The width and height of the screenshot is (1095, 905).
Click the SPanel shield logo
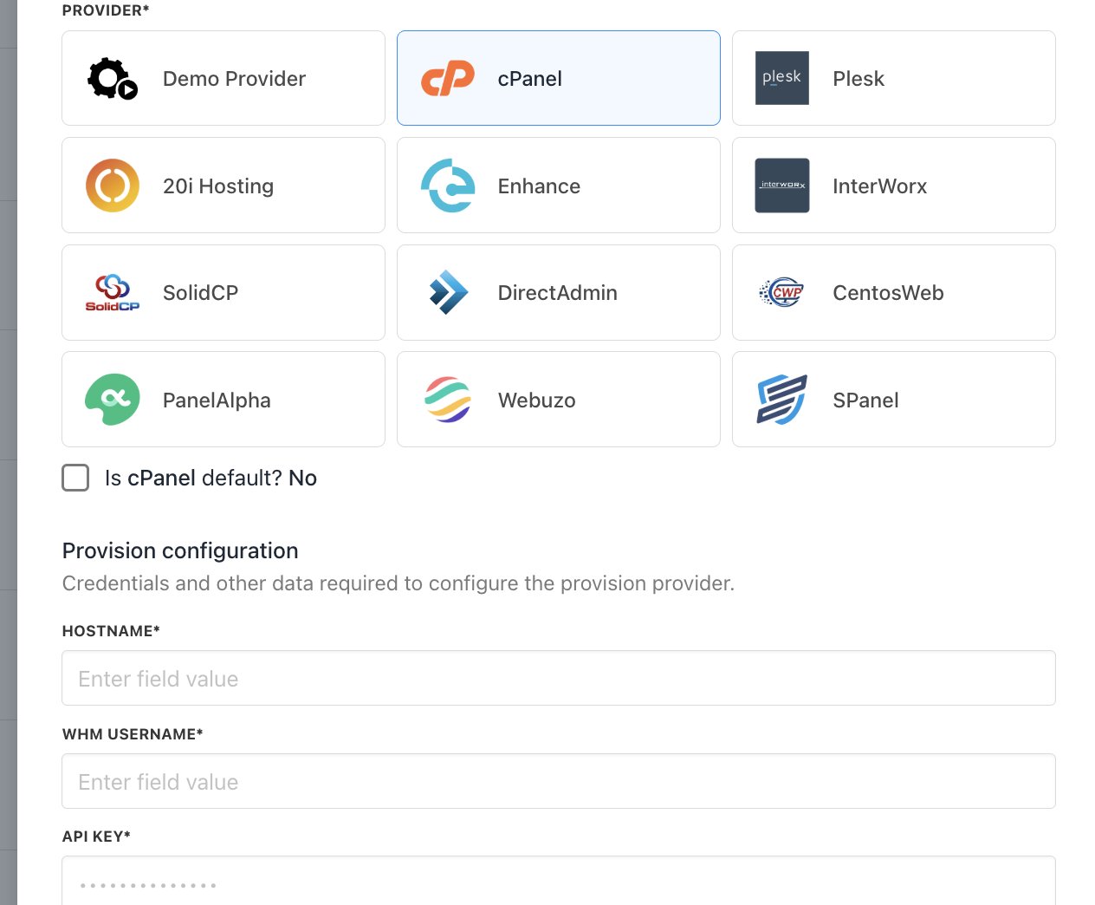(782, 400)
